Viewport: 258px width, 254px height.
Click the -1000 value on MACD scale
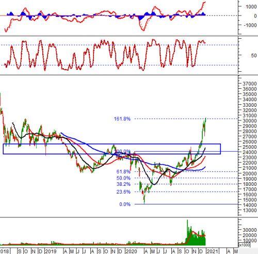point(250,25)
